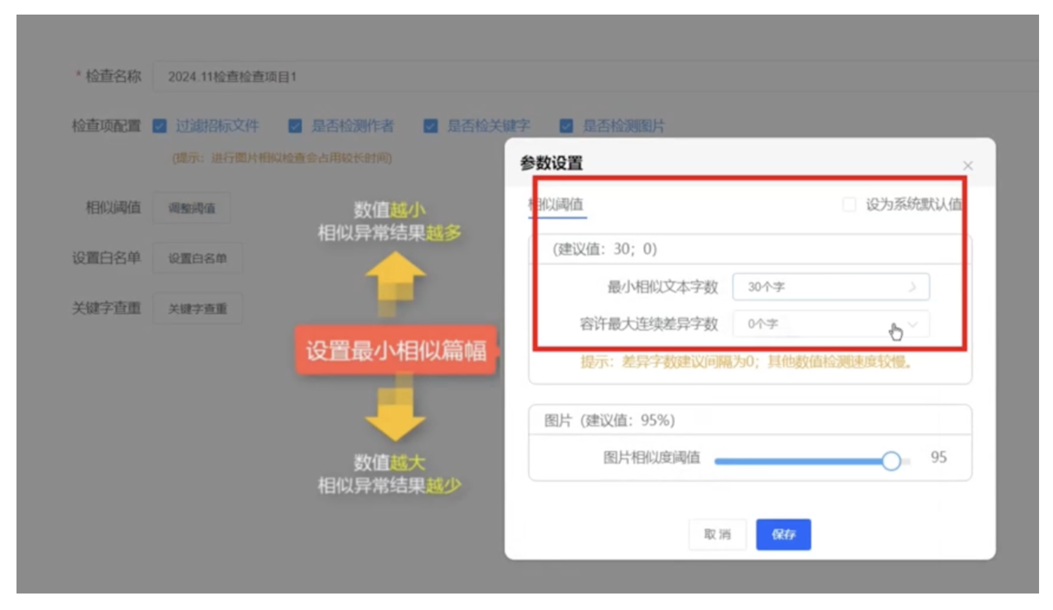
Task: Cancel the dialog using 取消
Action: coord(717,535)
